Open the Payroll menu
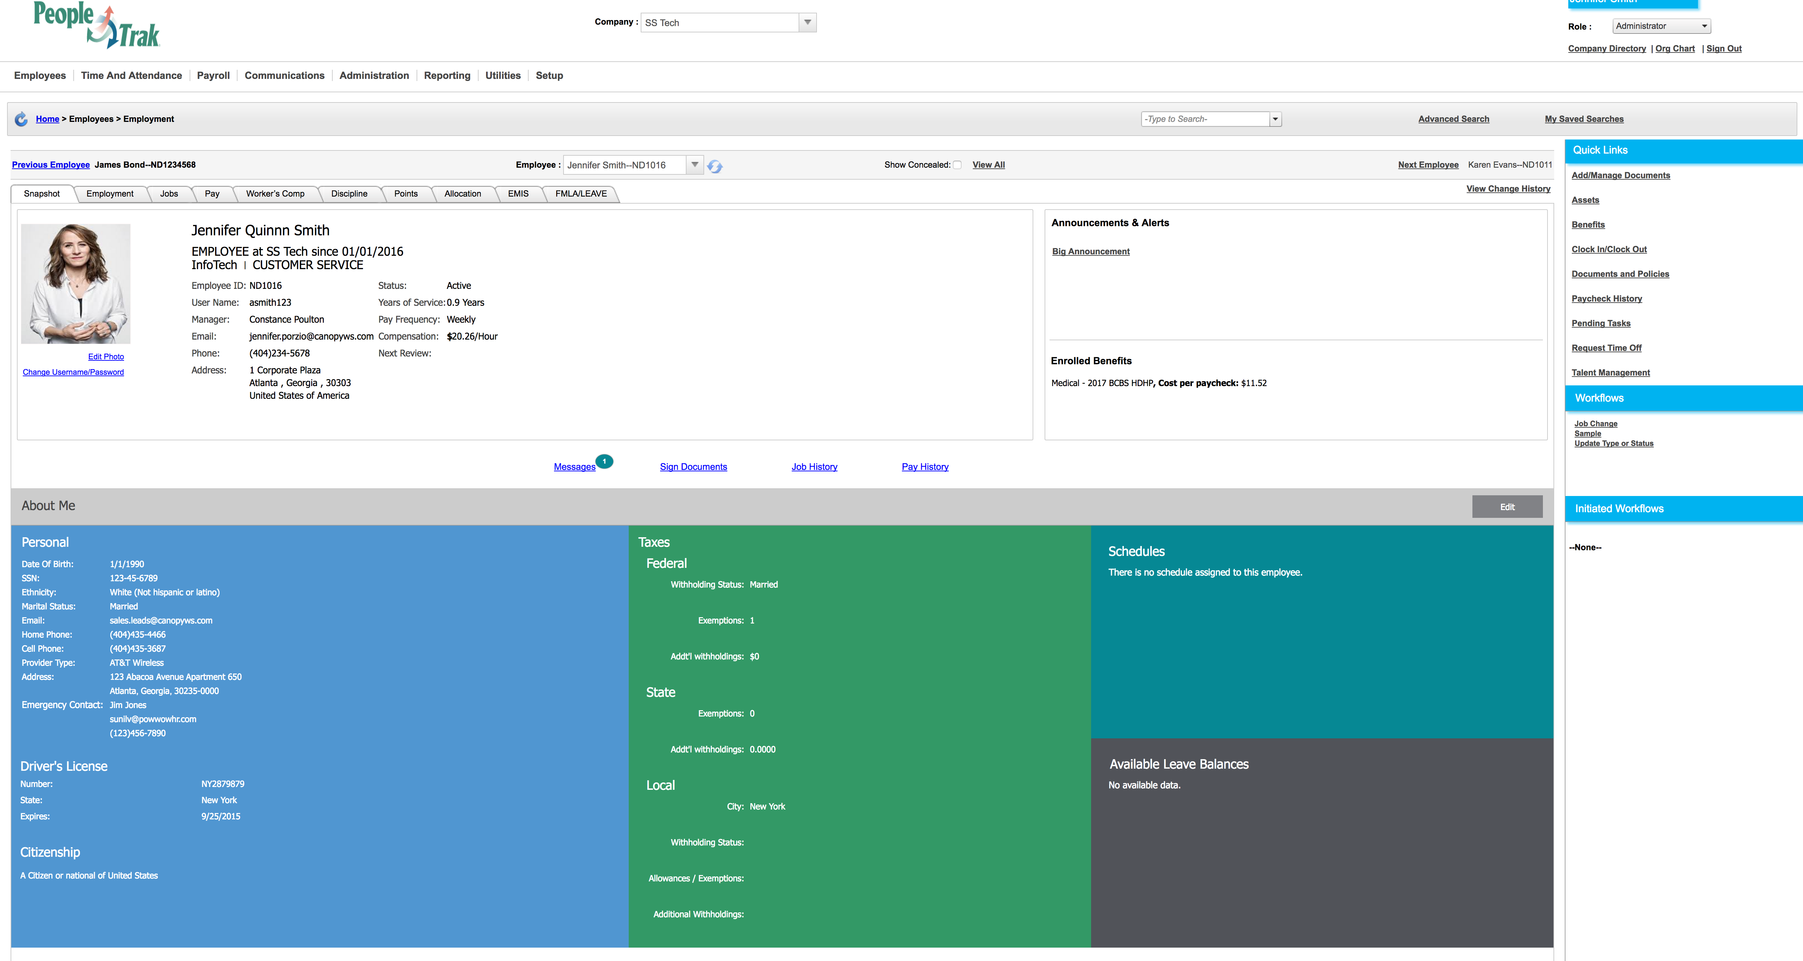Screen dimensions: 1803x961 coord(213,75)
